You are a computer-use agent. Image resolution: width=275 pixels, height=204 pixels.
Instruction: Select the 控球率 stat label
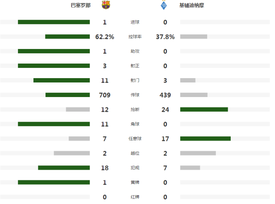click(135, 37)
